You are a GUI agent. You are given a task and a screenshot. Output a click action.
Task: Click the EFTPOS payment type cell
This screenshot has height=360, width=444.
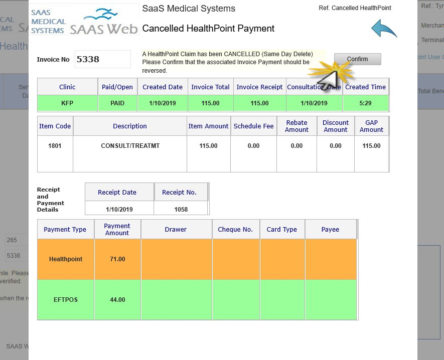66,300
